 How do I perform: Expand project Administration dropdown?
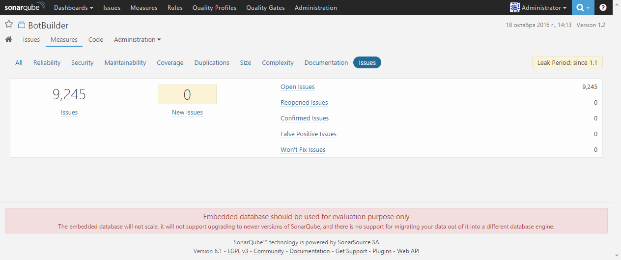[x=137, y=40]
